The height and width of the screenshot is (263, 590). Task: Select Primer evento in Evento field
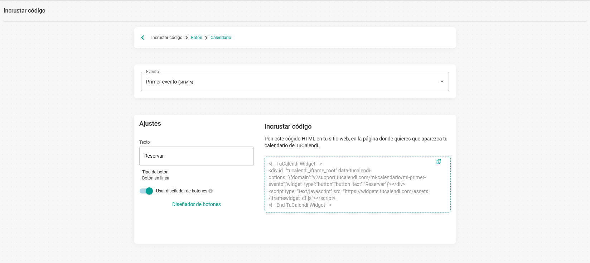coord(295,81)
